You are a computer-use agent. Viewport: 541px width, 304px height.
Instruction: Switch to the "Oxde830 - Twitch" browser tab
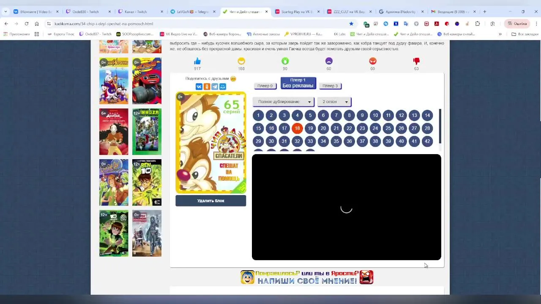pyautogui.click(x=88, y=11)
